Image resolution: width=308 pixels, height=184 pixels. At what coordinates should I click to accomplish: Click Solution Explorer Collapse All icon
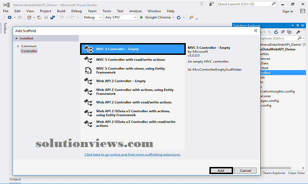pos(283,32)
